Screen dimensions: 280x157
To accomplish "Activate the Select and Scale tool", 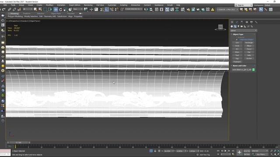I will 65,10.
